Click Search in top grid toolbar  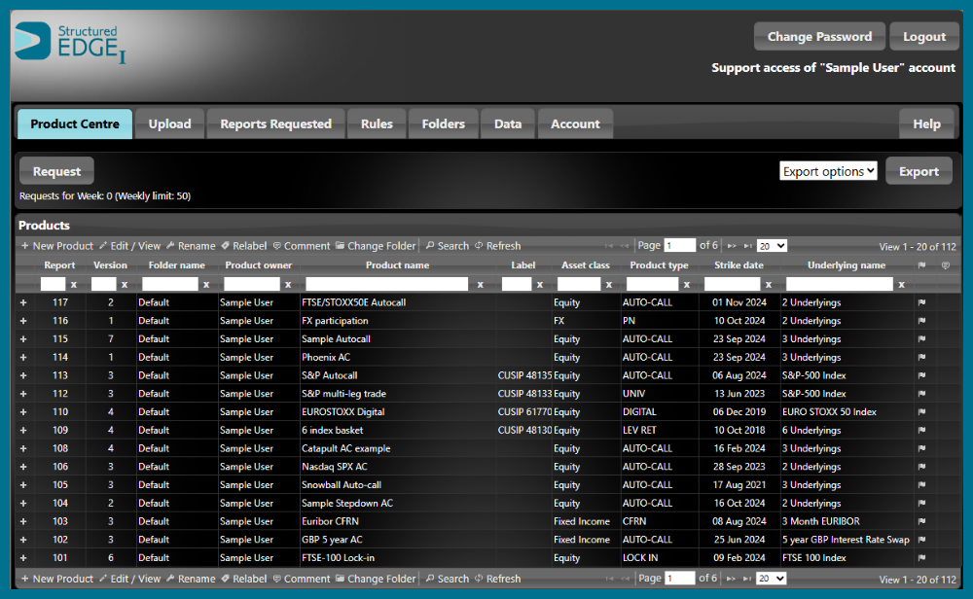pos(447,246)
